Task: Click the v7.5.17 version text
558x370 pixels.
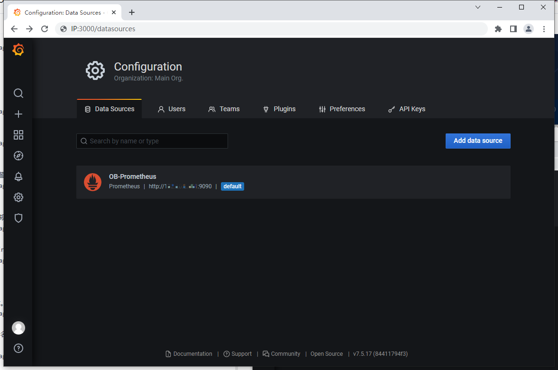Action: click(380, 354)
